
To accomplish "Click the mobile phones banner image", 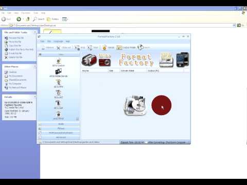I will tap(183, 60).
